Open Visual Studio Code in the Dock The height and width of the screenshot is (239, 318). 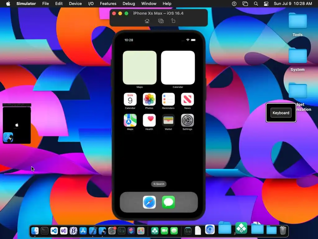pos(54,231)
